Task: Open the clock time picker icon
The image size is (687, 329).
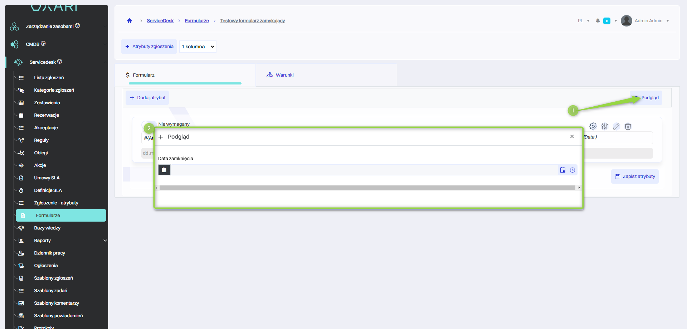Action: tap(572, 170)
